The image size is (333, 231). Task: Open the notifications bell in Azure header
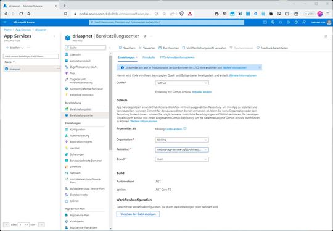(281, 22)
